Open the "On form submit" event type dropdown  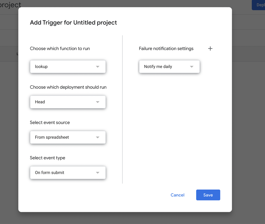pos(68,172)
